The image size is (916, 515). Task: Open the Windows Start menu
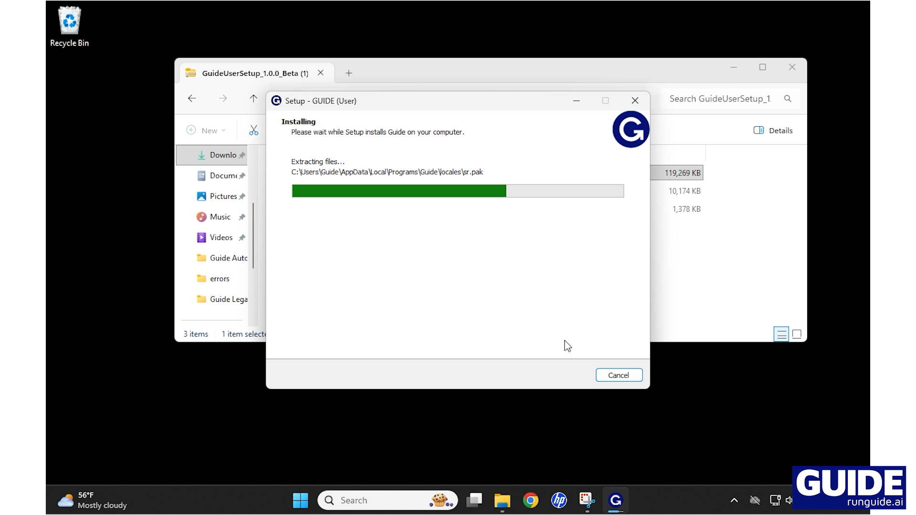pos(301,500)
